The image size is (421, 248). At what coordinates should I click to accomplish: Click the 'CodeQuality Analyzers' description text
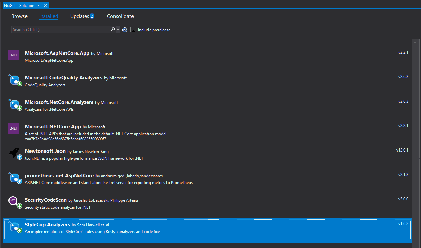click(x=45, y=85)
